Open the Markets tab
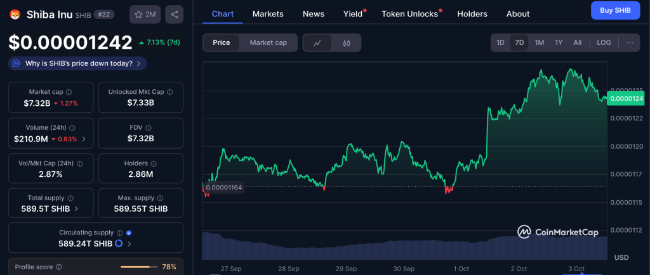Screen dimensions: 650x275 (x=268, y=14)
